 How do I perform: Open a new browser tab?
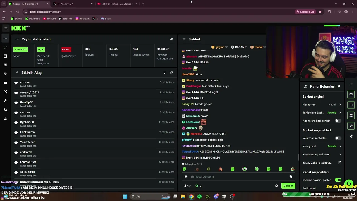[143, 4]
